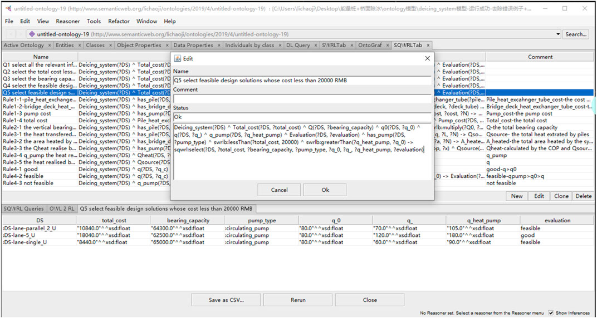
Task: Click the Name column header in the rules table
Action: pyautogui.click(x=41, y=57)
